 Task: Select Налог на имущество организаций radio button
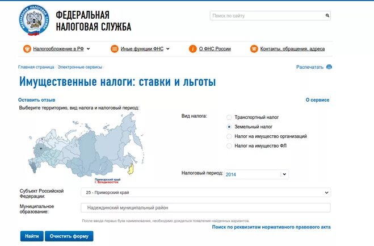[229, 136]
